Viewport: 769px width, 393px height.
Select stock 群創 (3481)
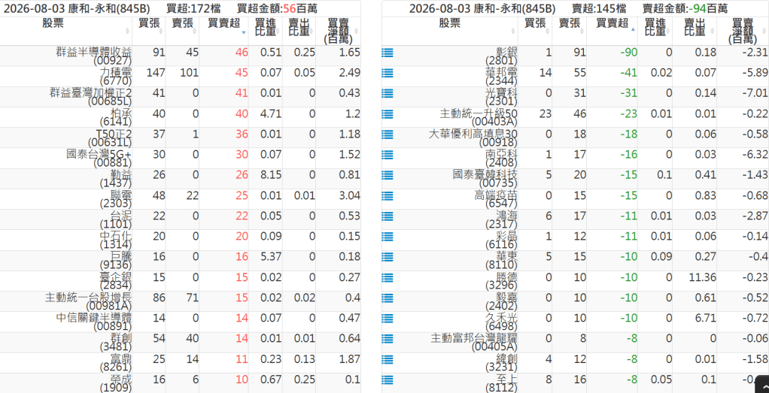tap(116, 343)
